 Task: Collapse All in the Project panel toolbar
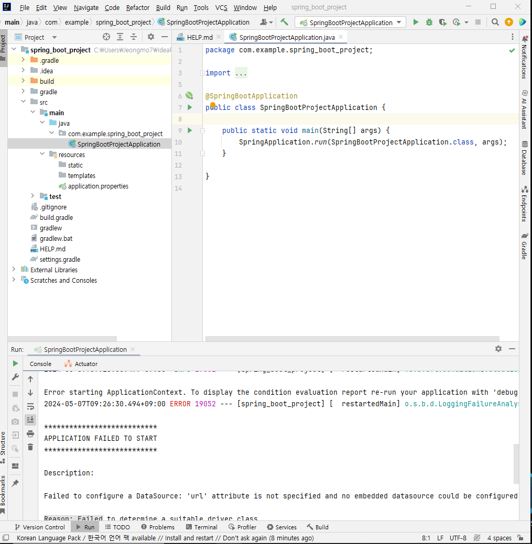point(133,37)
